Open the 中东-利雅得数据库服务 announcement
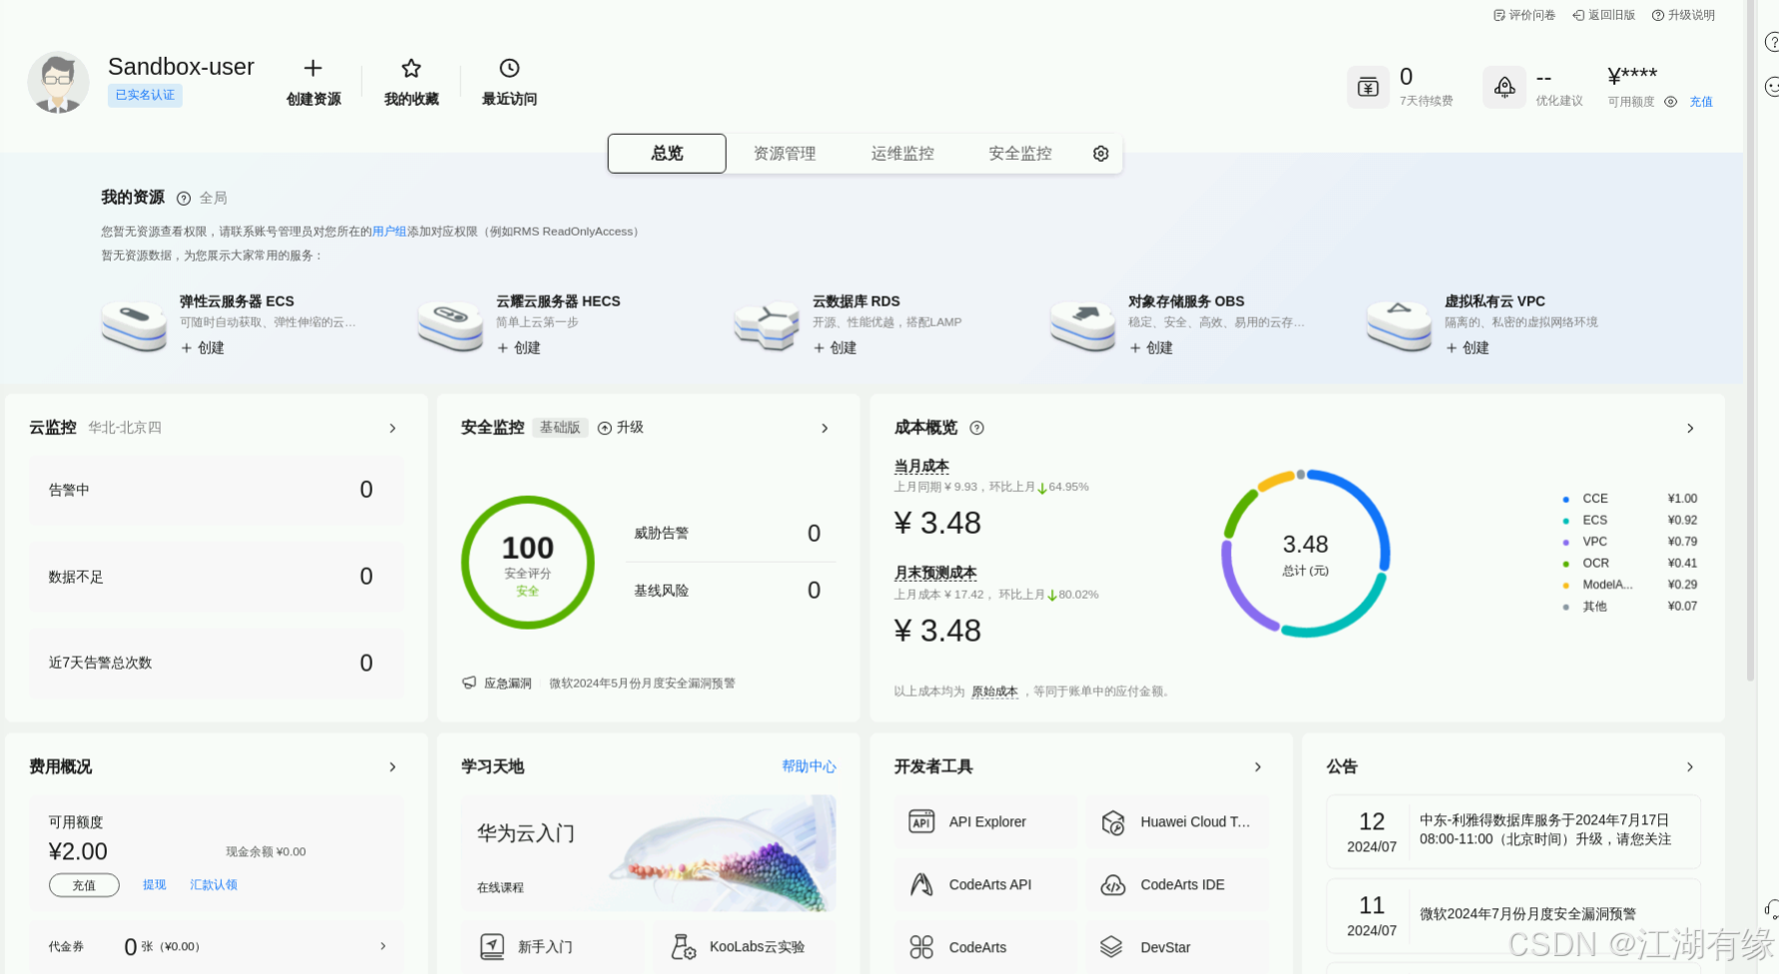 1513,832
